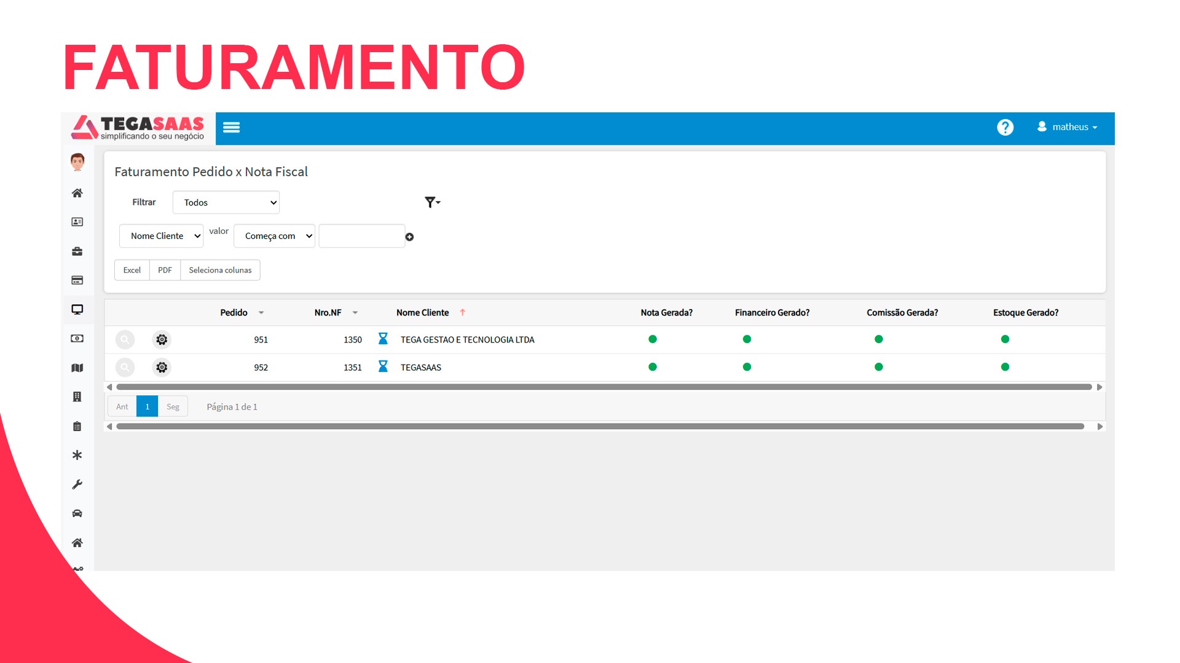Click 'Estoque Gerado?' column header
The height and width of the screenshot is (663, 1180).
click(1026, 312)
